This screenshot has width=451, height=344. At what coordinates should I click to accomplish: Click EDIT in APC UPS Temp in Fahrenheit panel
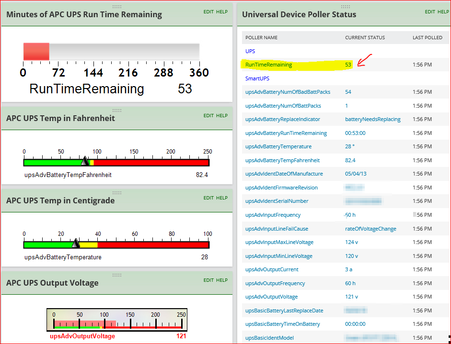coord(208,115)
